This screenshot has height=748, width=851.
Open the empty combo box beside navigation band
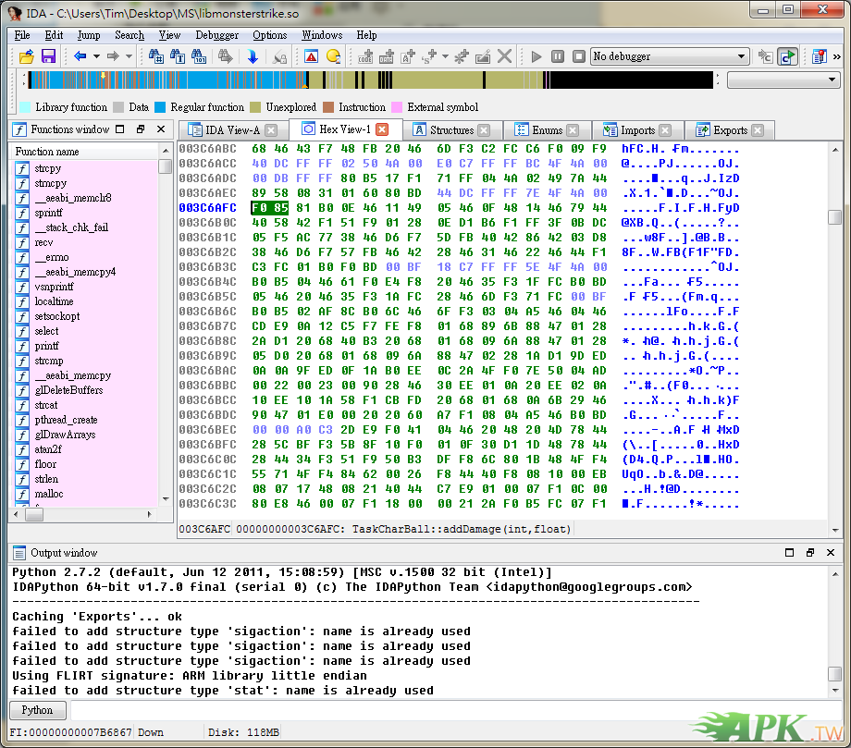coord(831,80)
